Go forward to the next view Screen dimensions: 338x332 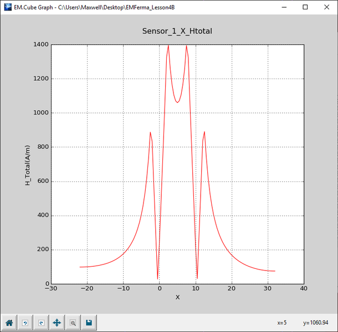click(41, 322)
